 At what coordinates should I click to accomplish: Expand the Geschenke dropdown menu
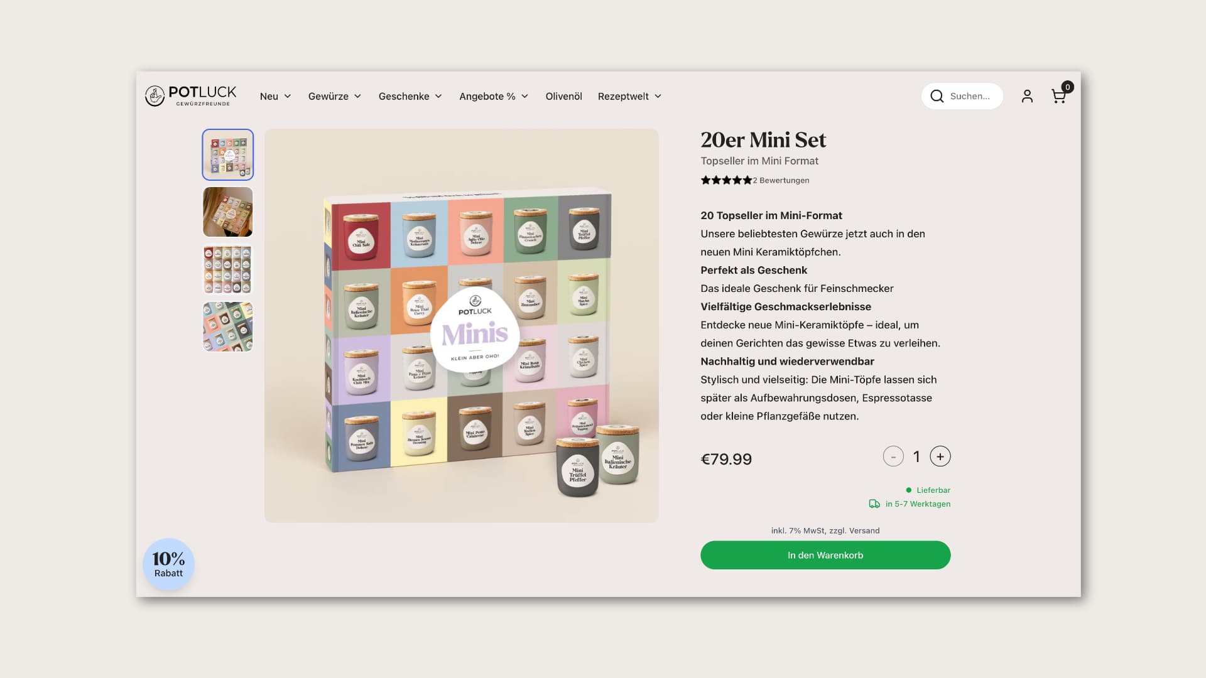click(x=410, y=96)
